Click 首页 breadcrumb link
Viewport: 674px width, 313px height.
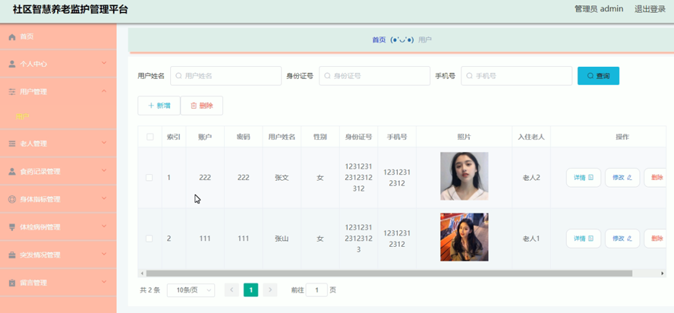[x=379, y=40]
